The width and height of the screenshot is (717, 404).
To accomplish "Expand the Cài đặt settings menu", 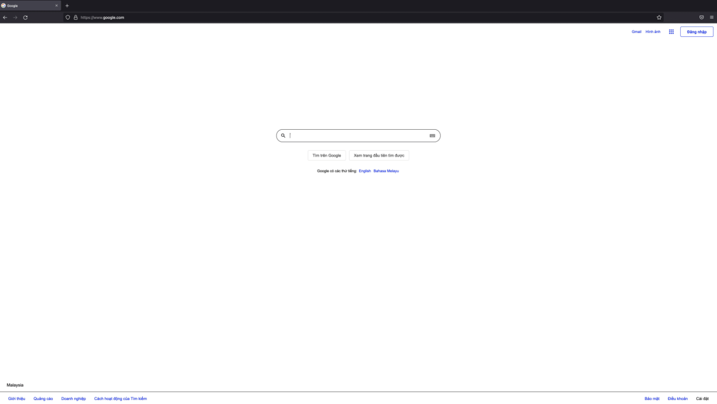I will tap(702, 398).
